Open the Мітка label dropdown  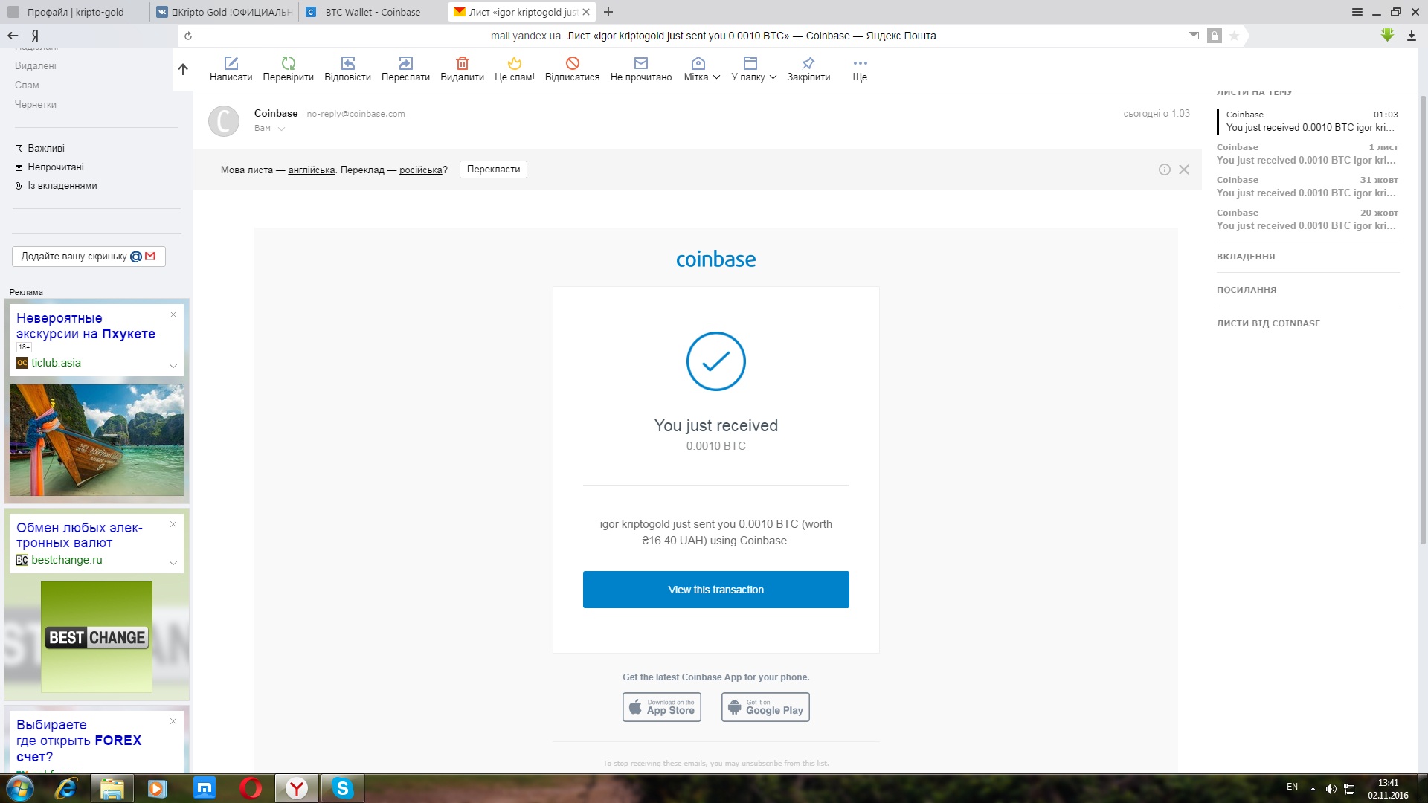pos(701,68)
